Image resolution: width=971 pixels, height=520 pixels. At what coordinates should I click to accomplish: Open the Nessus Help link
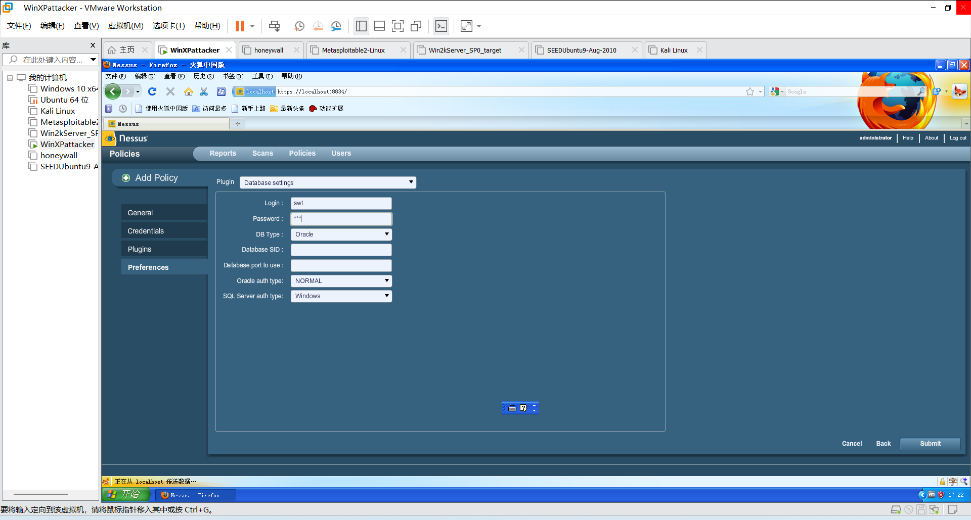coord(908,138)
